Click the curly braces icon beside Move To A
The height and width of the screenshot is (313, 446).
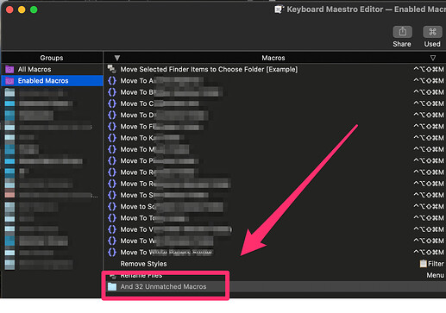[112, 81]
